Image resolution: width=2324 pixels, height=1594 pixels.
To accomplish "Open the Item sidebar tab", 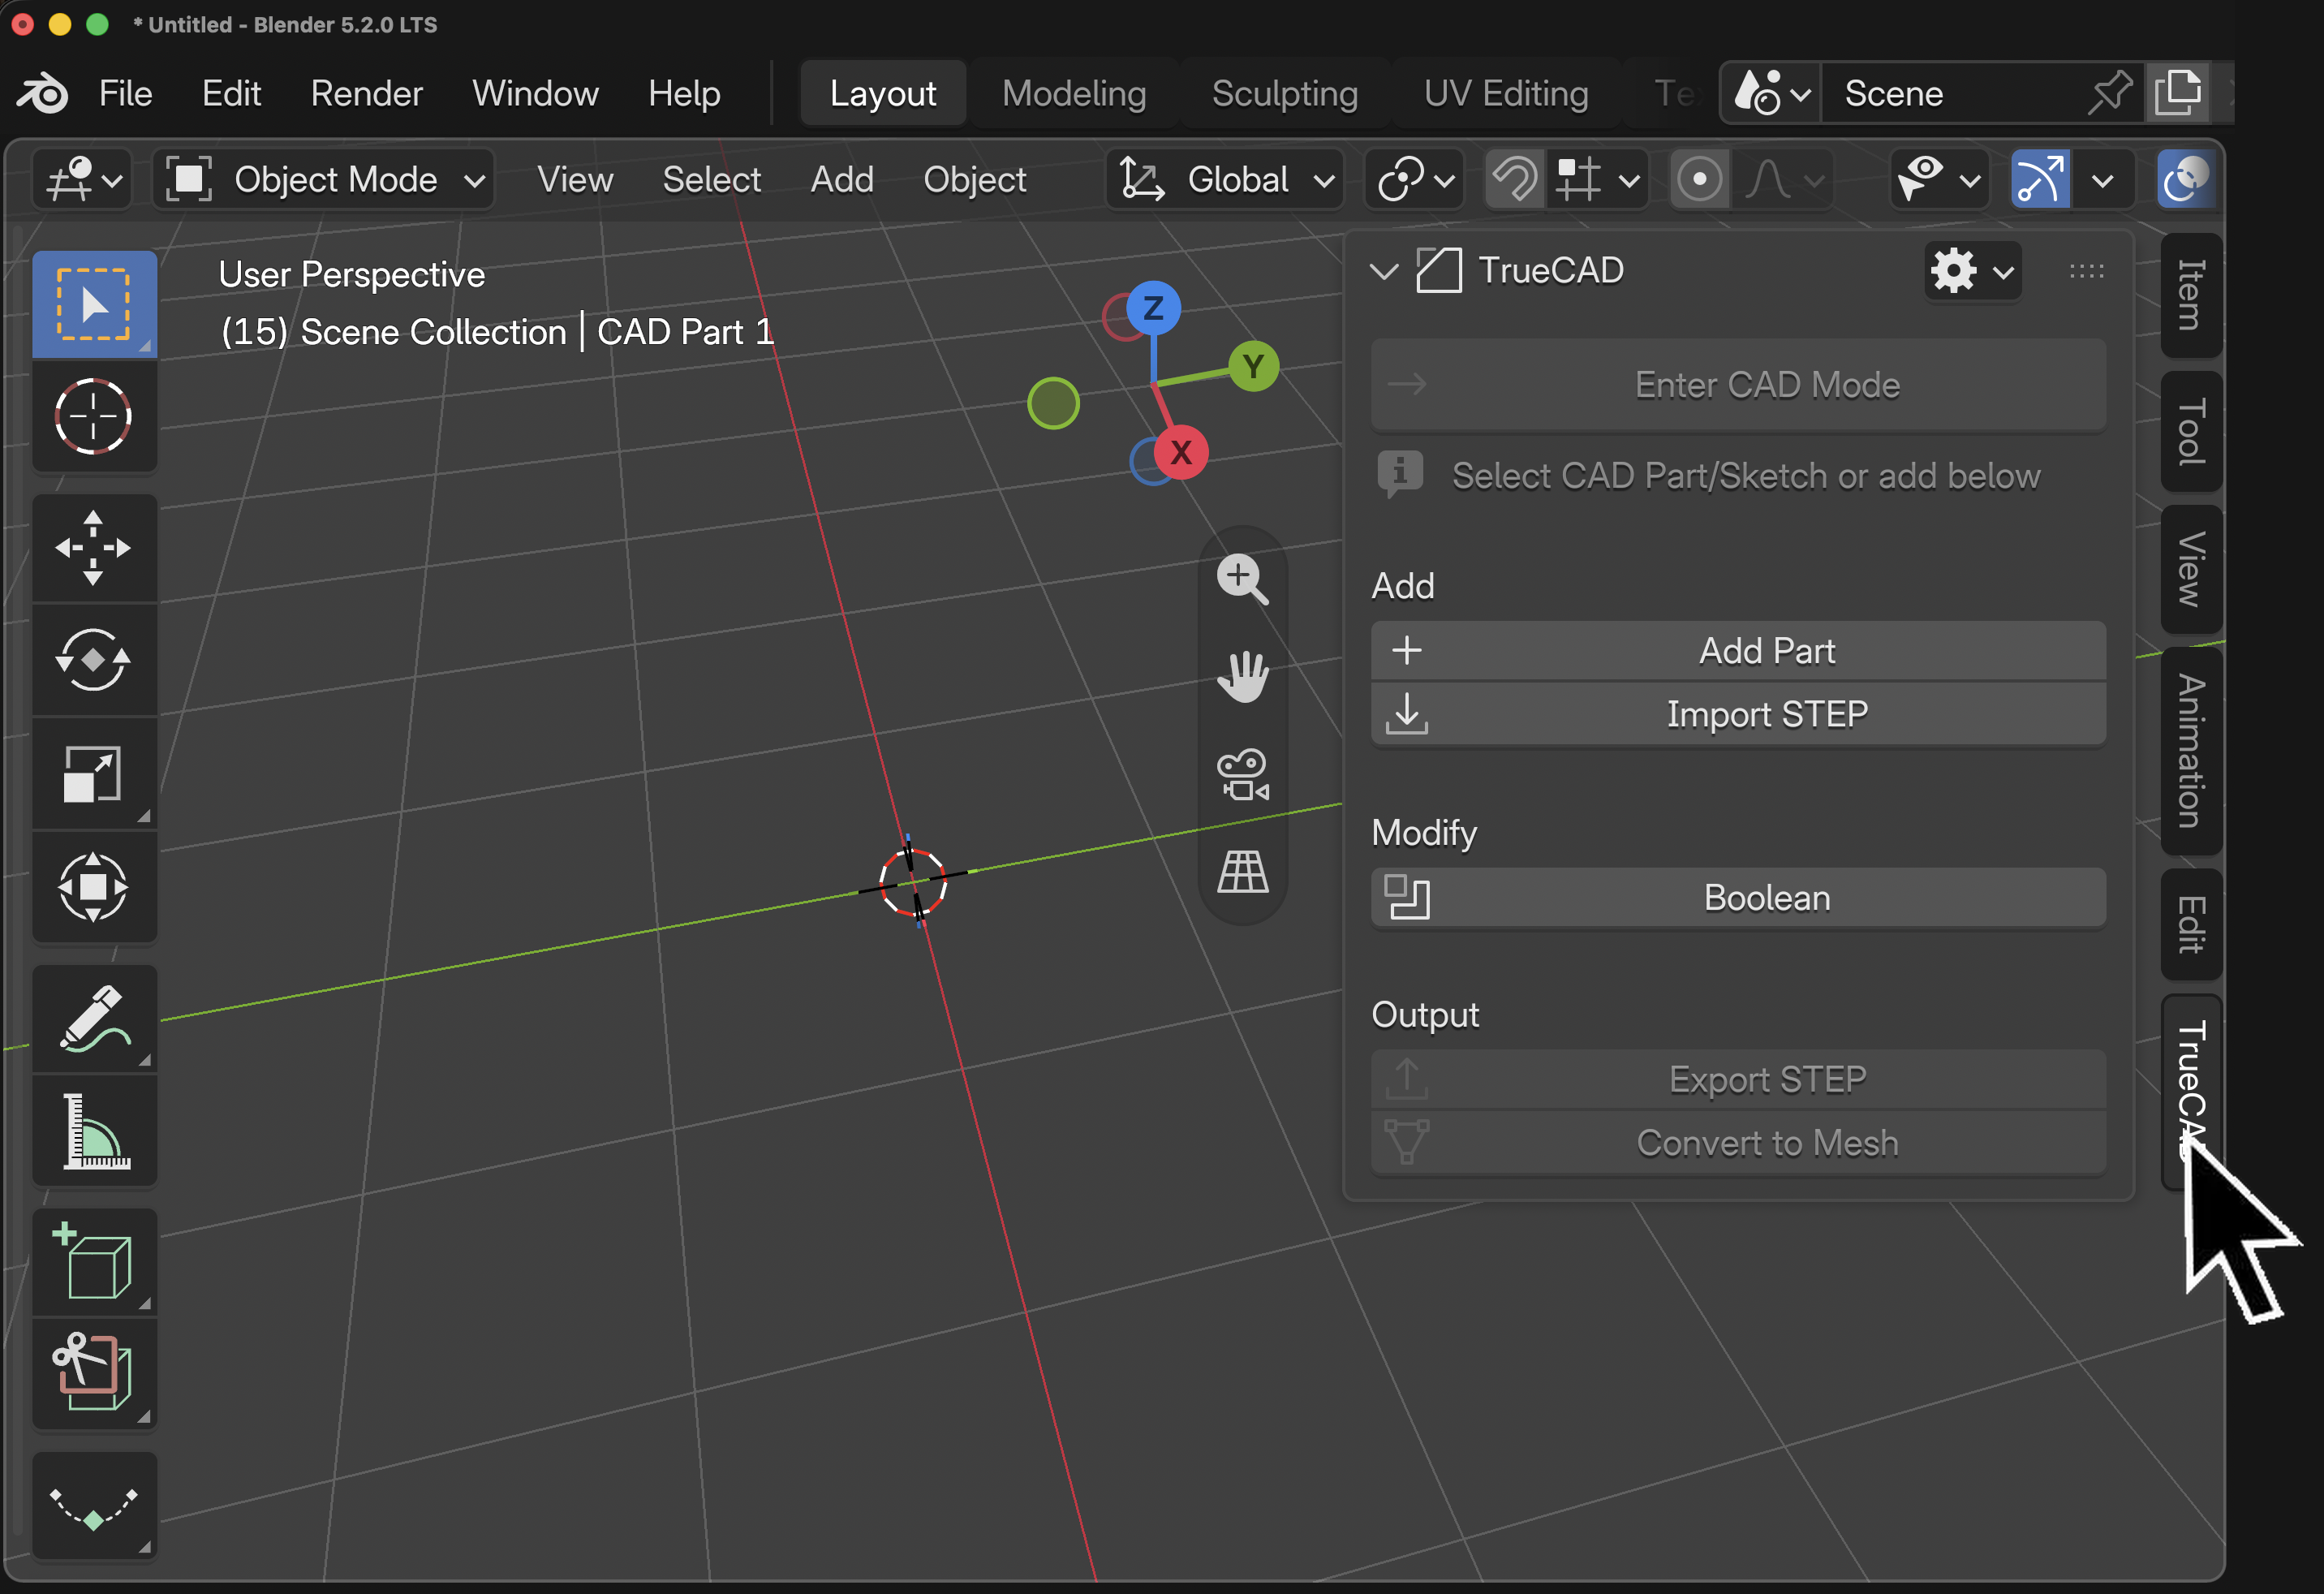I will 2190,295.
